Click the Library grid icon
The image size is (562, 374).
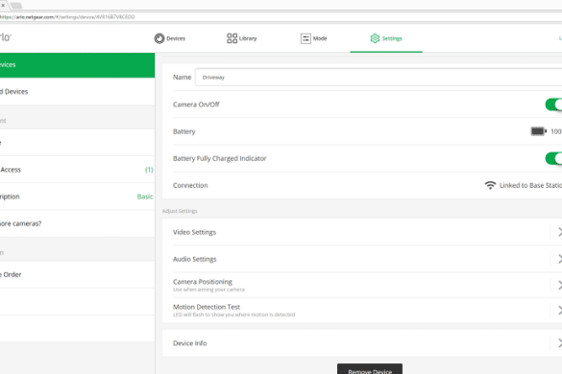click(232, 38)
